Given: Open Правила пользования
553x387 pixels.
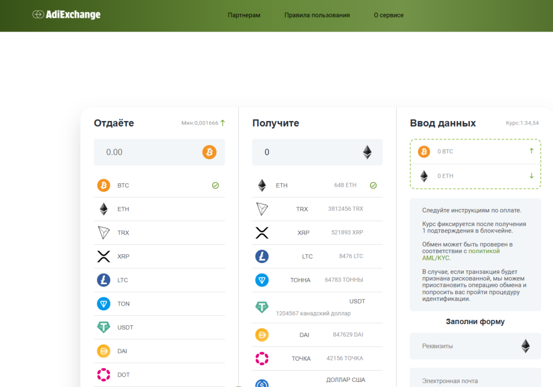Looking at the screenshot, I should tap(317, 15).
